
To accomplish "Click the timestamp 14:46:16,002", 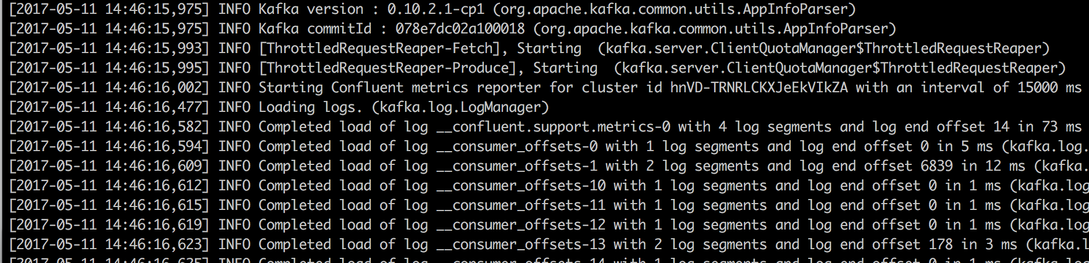I will 156,88.
